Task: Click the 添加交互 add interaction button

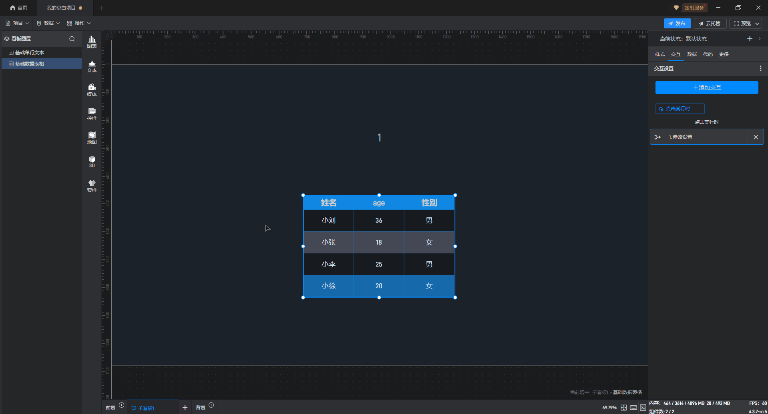Action: click(707, 88)
